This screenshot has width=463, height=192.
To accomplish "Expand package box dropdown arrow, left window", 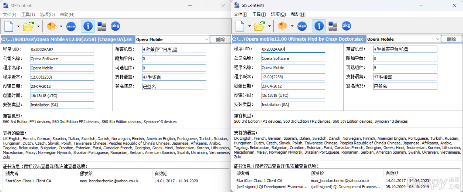I will coord(61,26).
